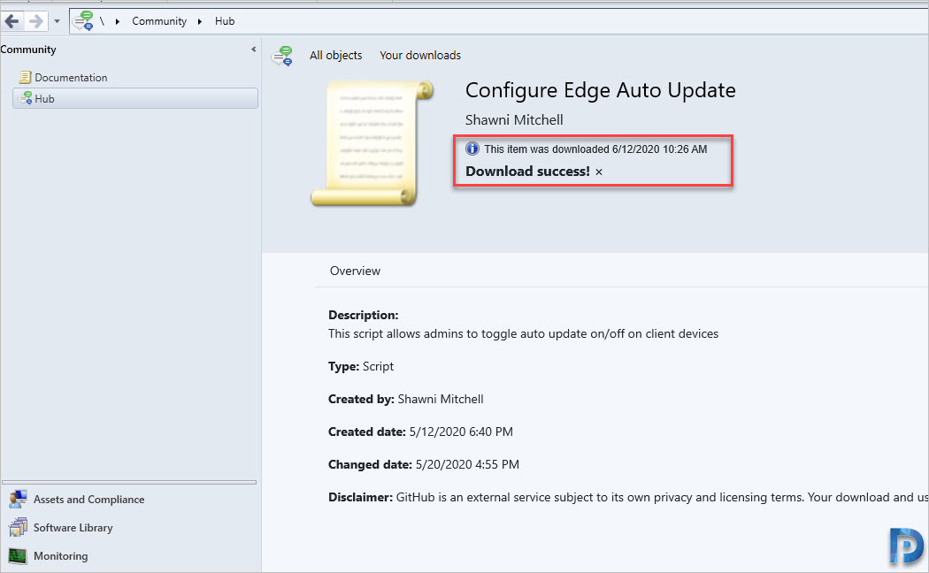Click the Changed date value 5/20/2020 4:55 PM
The image size is (929, 573).
click(467, 464)
